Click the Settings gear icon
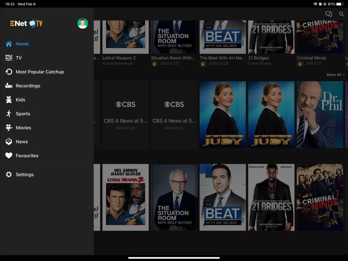The width and height of the screenshot is (348, 261). (x=9, y=174)
